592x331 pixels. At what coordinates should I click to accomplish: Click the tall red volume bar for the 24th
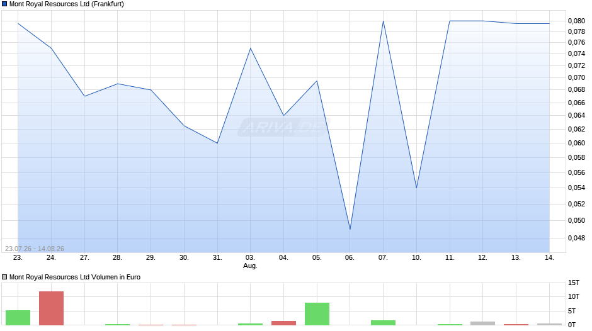(51, 308)
